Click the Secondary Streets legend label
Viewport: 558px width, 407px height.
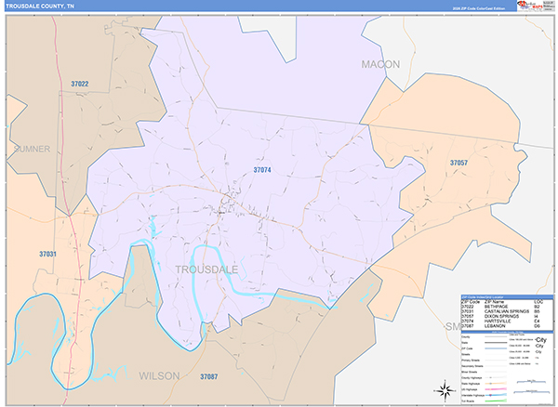472,366
